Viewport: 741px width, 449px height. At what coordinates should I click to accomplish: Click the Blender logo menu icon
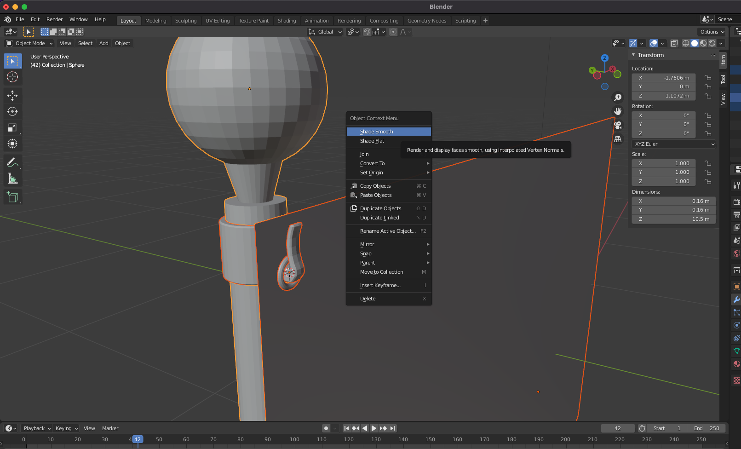point(7,19)
